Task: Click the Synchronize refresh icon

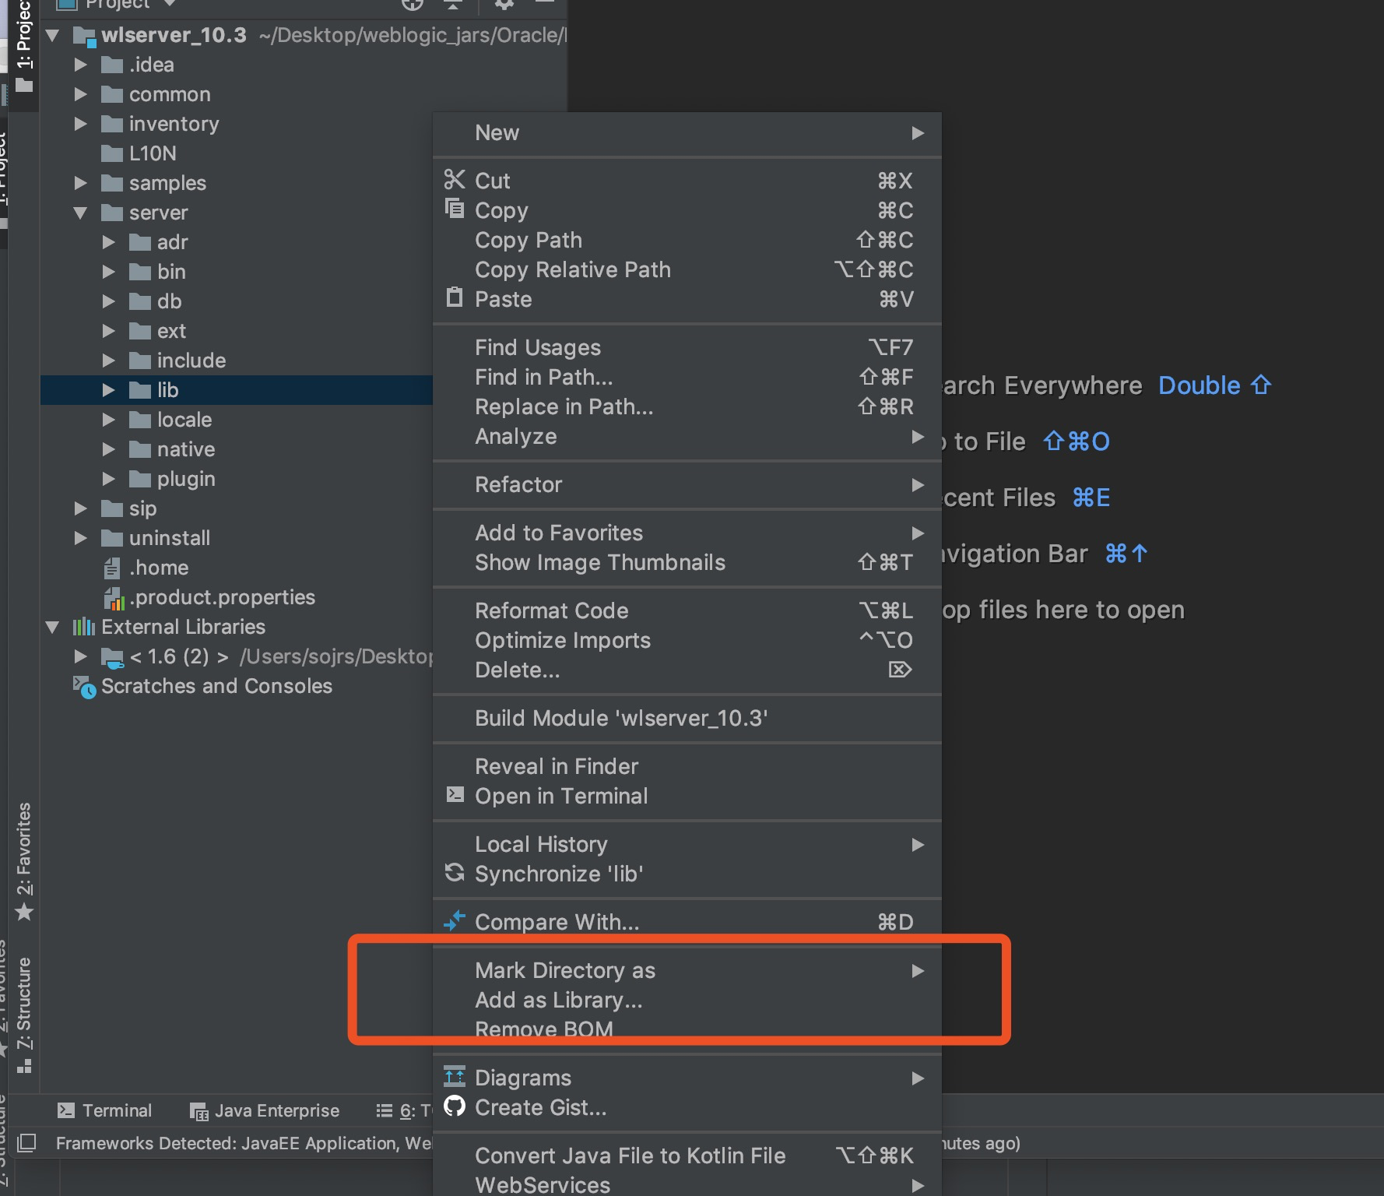Action: click(455, 873)
